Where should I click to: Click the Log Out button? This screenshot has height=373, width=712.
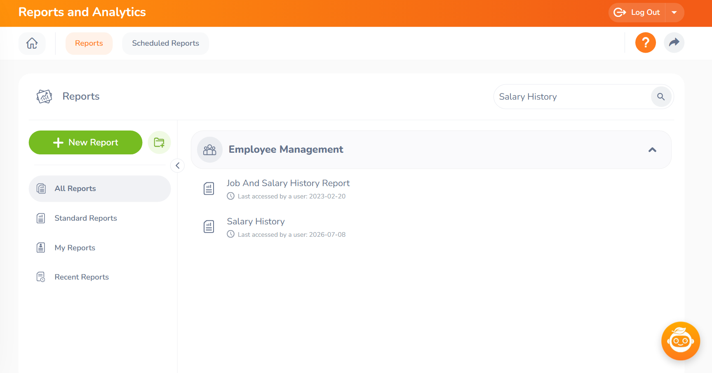[637, 12]
